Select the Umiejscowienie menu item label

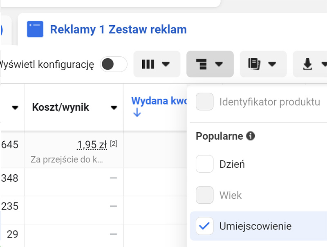click(x=255, y=226)
